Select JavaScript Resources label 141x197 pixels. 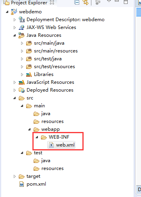click(x=50, y=82)
